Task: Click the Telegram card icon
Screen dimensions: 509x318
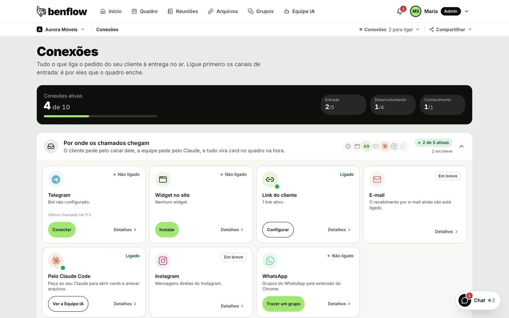Action: (56, 180)
